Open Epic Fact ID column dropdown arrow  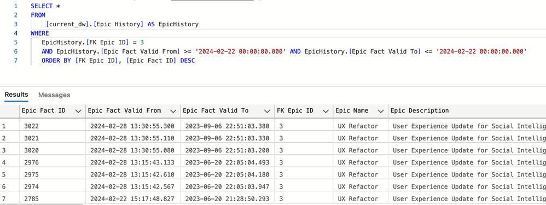[78, 111]
